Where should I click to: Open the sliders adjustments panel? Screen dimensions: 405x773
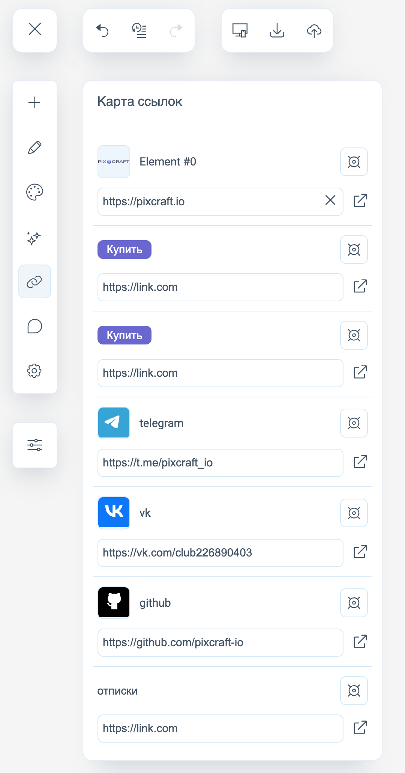[x=34, y=445]
